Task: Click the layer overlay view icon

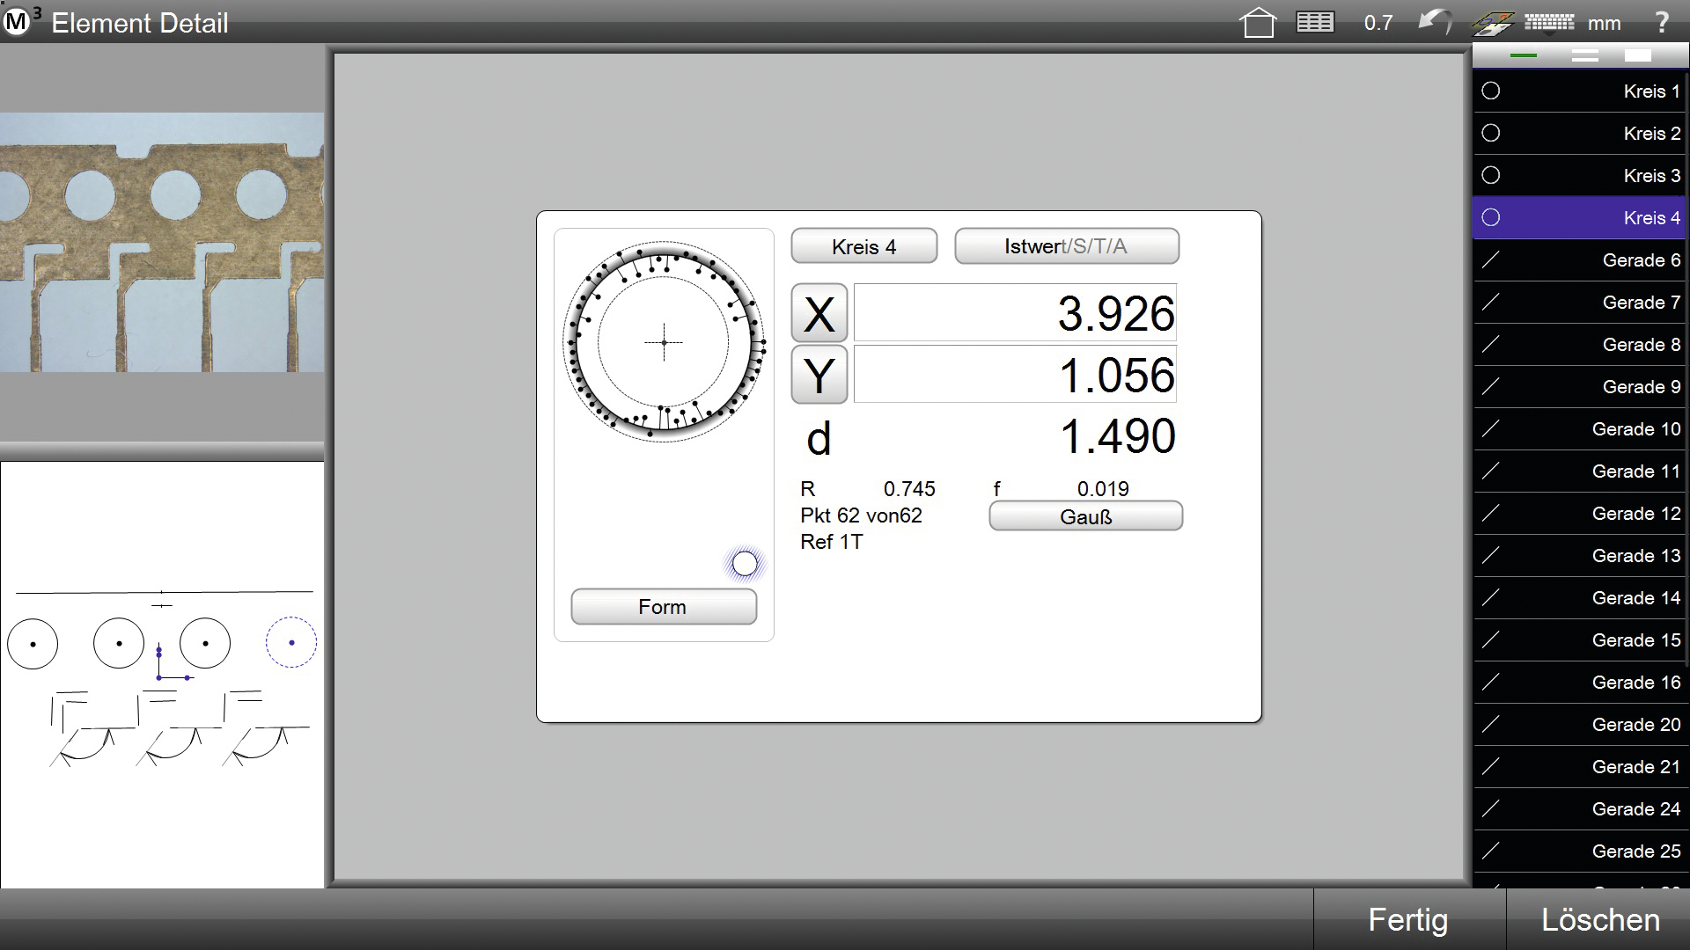Action: (1493, 24)
